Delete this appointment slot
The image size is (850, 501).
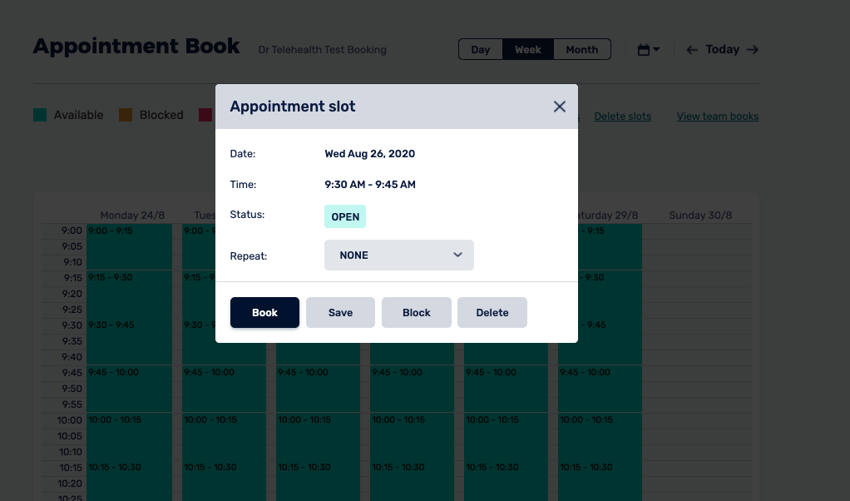(492, 313)
